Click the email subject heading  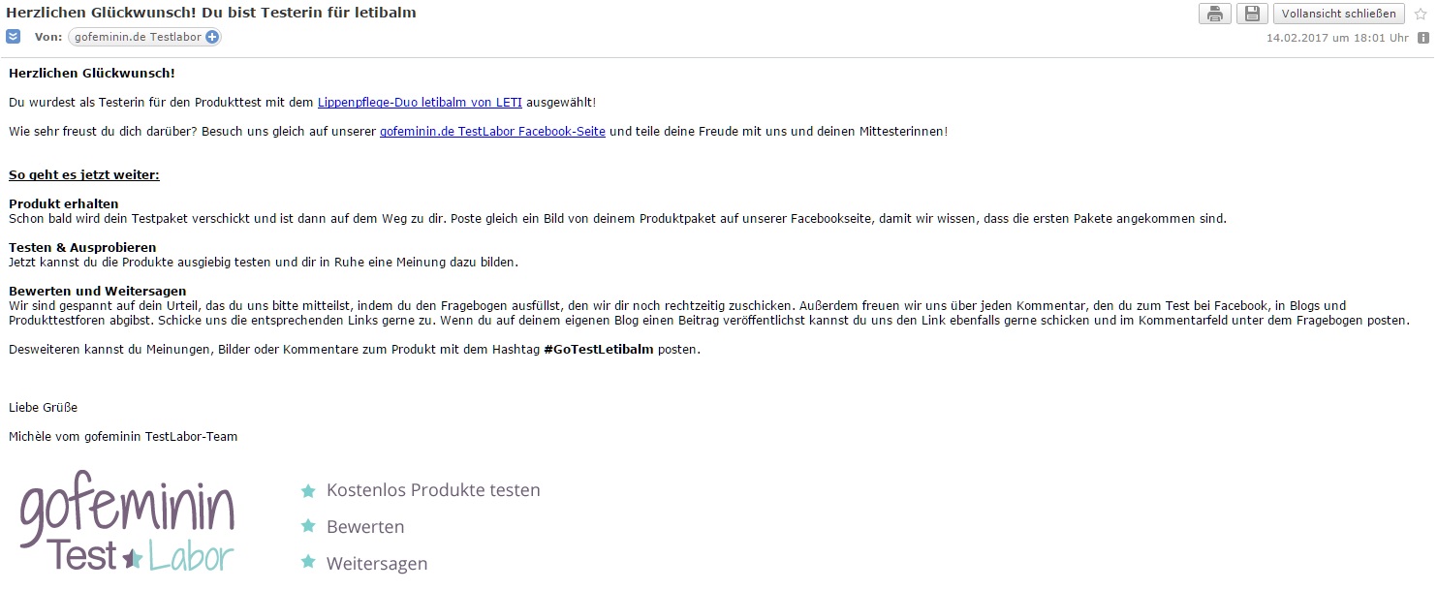pyautogui.click(x=212, y=13)
